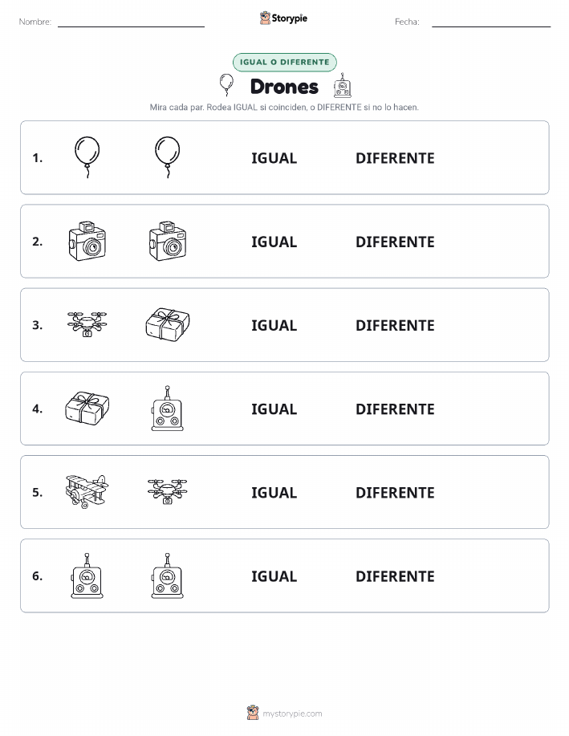
Task: Click the IGUAL O DIFERENTE badge
Action: (x=284, y=63)
